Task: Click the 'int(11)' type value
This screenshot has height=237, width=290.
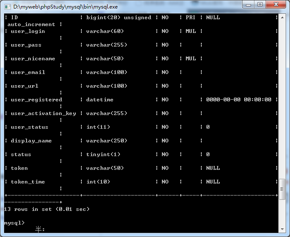Action: 98,127
